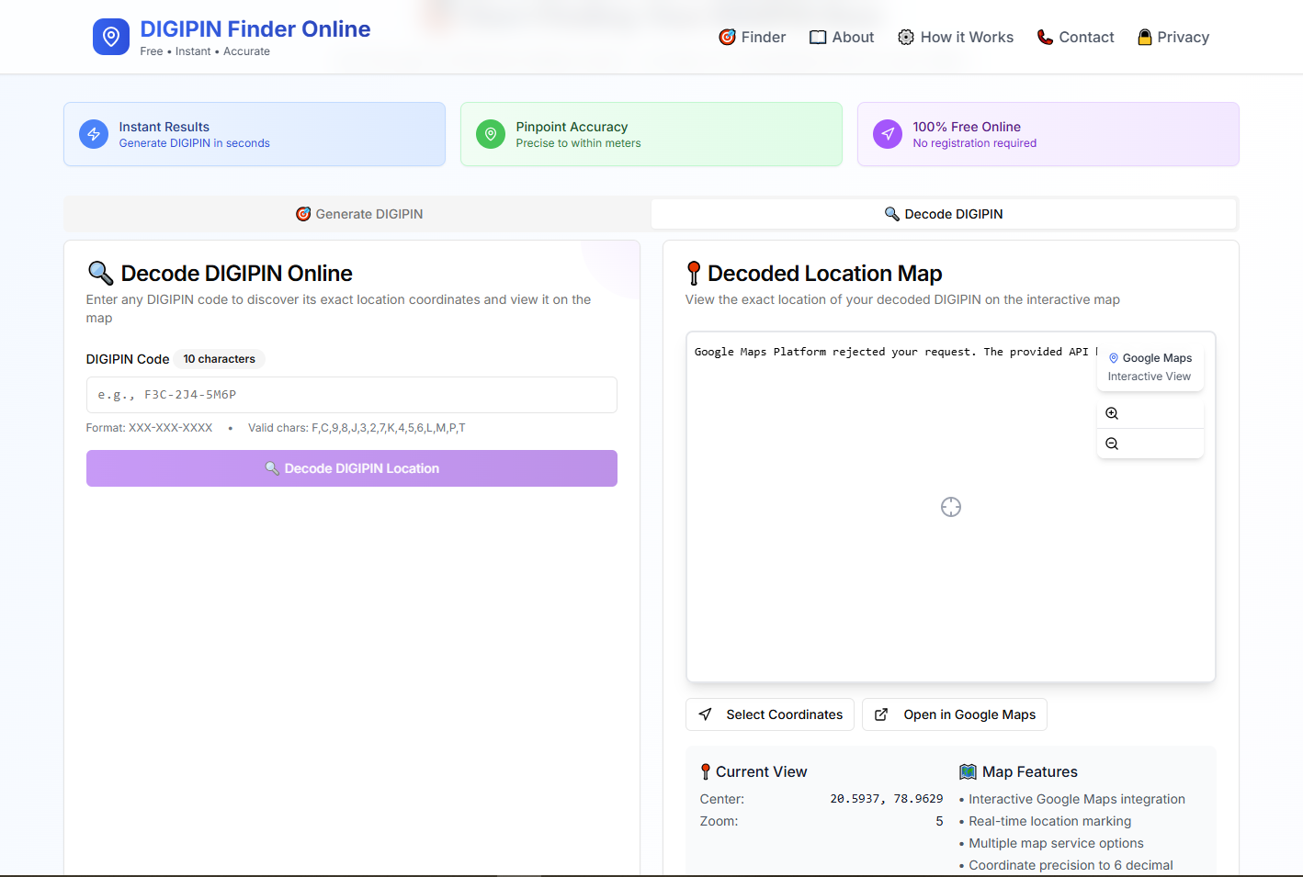Click Real-time location marking feature text
Screen dimensions: 1303x877
click(1050, 821)
